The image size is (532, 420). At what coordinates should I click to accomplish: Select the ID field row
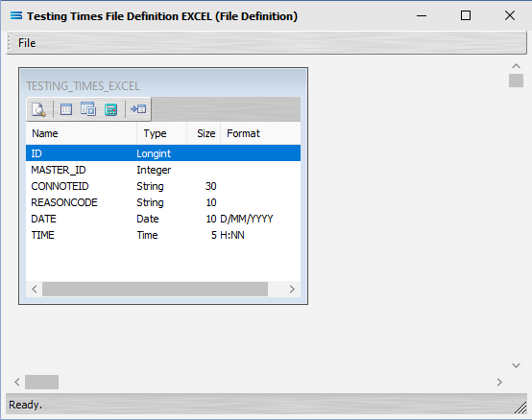pos(163,153)
